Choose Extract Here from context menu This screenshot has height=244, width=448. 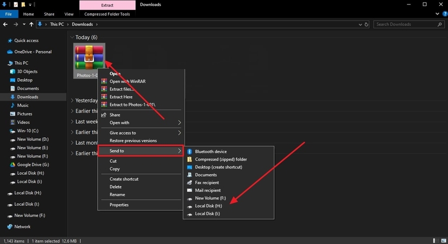point(121,97)
